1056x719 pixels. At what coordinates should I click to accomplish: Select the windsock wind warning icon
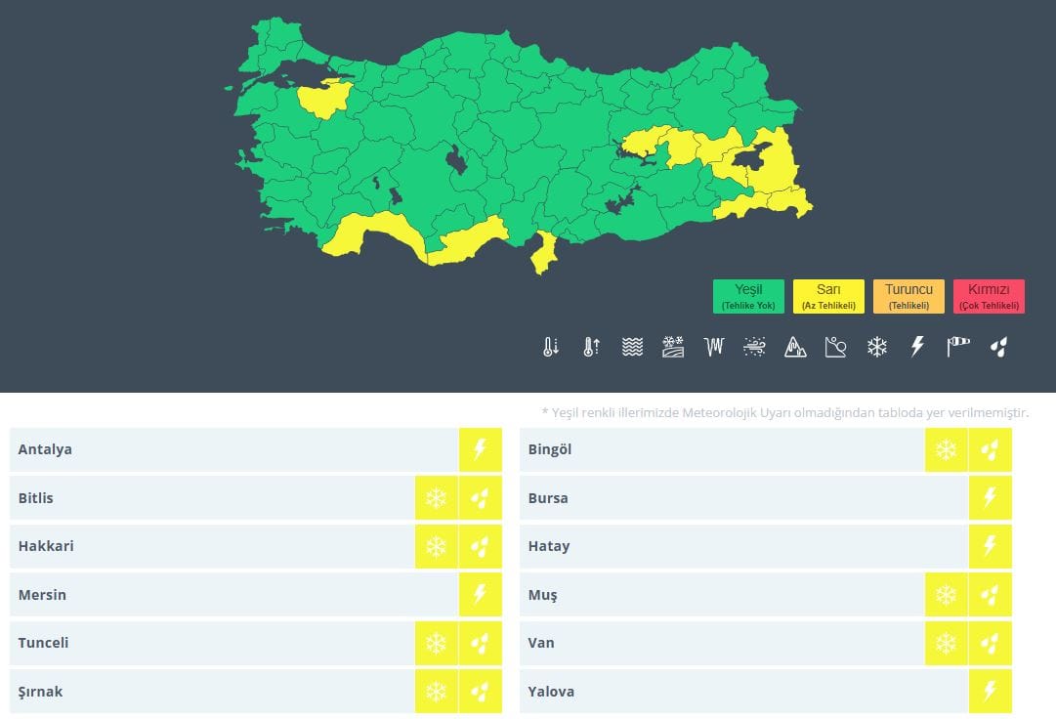click(958, 347)
